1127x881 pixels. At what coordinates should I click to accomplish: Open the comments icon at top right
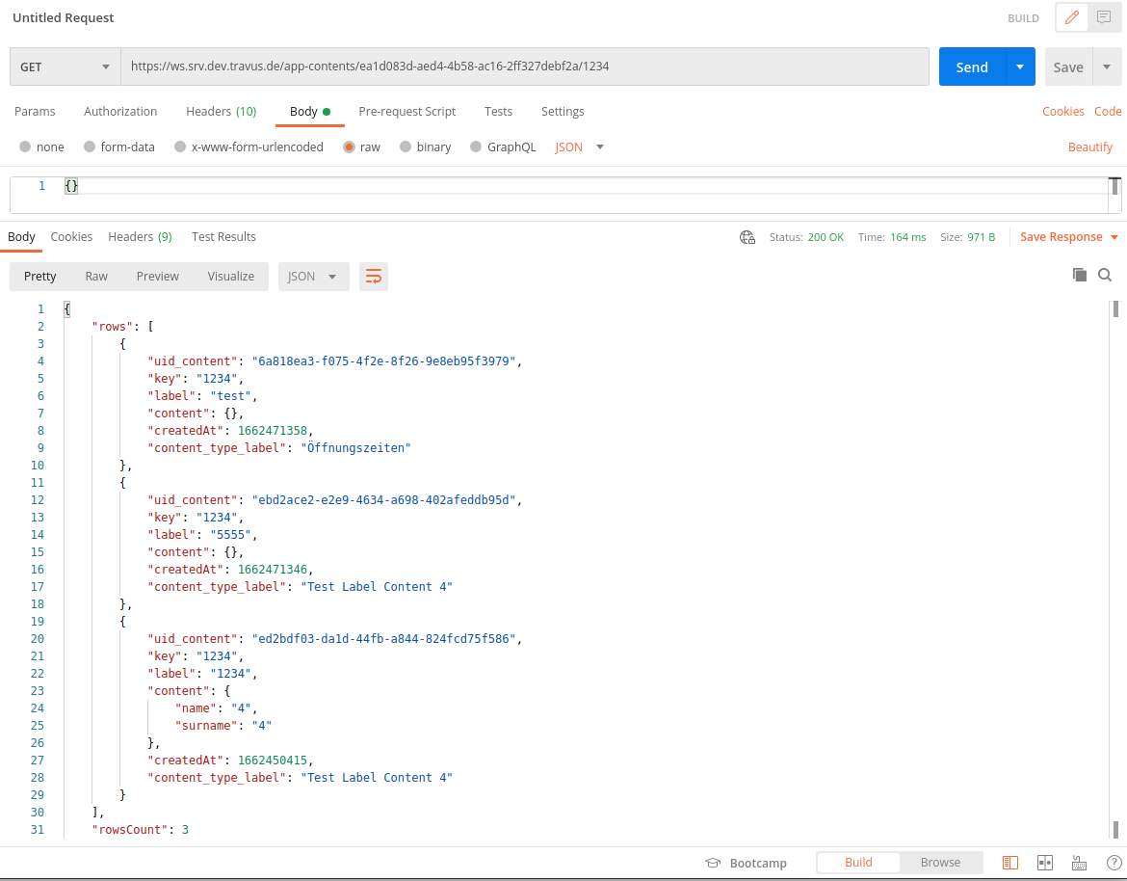coord(1104,17)
